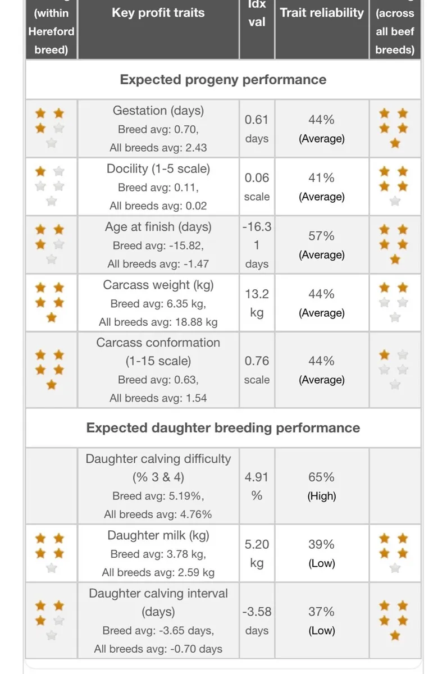Click Expected daughter breeding performance heading
Image resolution: width=447 pixels, height=674 pixels.
coord(223,428)
